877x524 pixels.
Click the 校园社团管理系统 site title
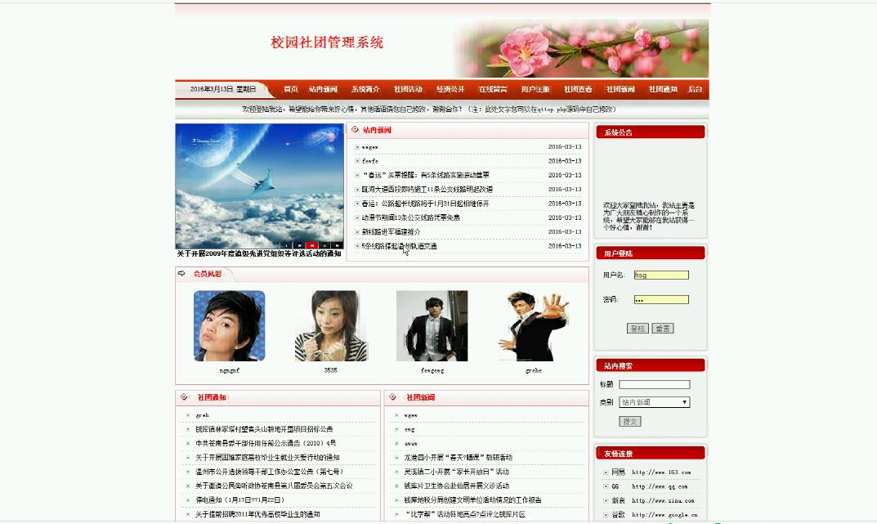point(327,43)
